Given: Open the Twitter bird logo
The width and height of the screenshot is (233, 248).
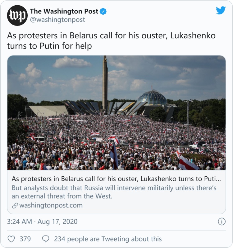Looking at the screenshot, I should click(x=221, y=11).
